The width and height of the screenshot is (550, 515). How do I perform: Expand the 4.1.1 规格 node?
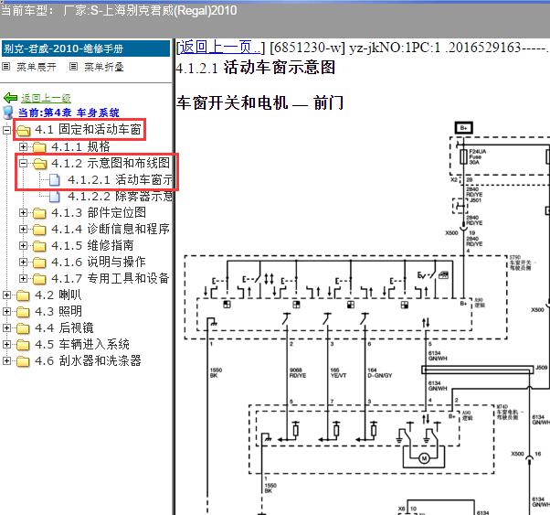pyautogui.click(x=23, y=146)
